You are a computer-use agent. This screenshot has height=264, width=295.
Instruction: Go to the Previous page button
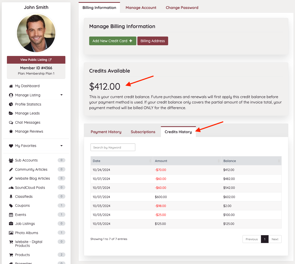click(251, 239)
